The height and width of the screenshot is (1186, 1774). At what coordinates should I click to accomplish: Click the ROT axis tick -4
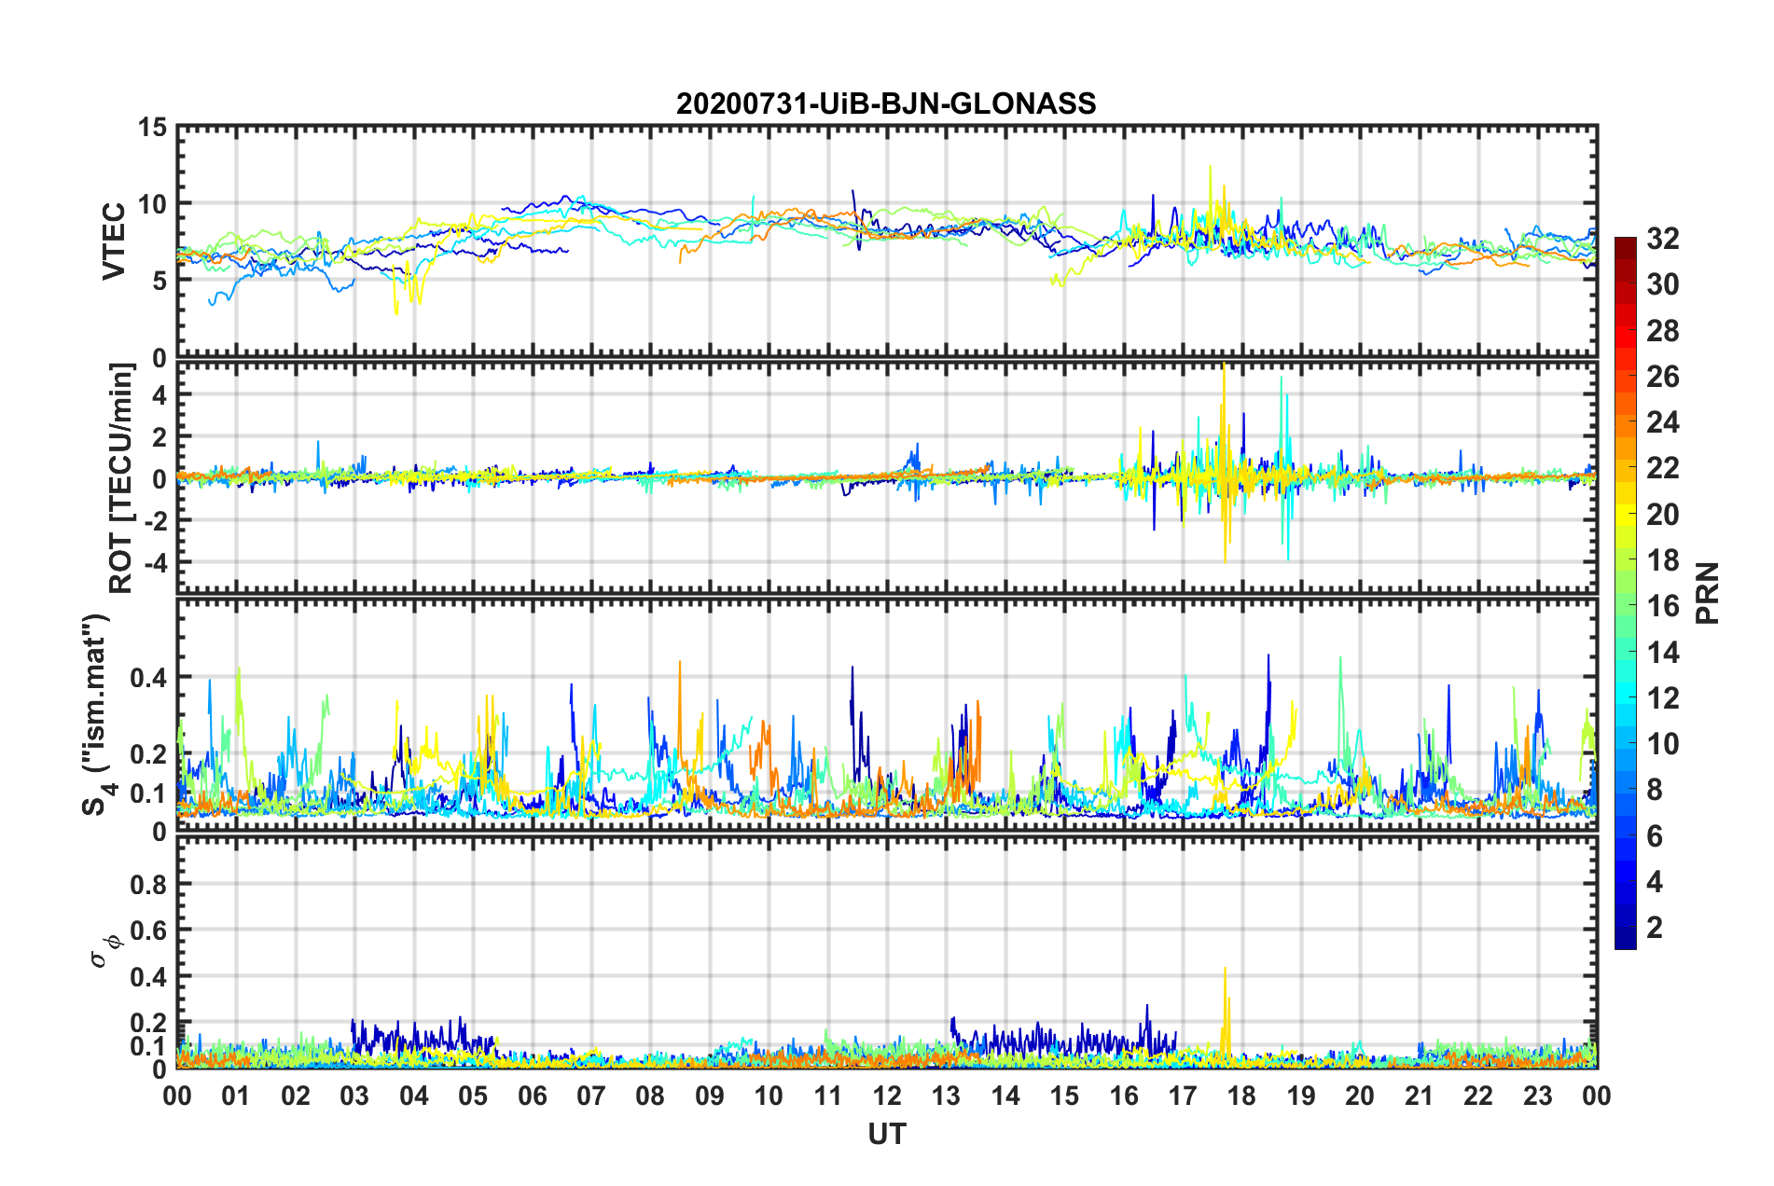click(x=156, y=562)
